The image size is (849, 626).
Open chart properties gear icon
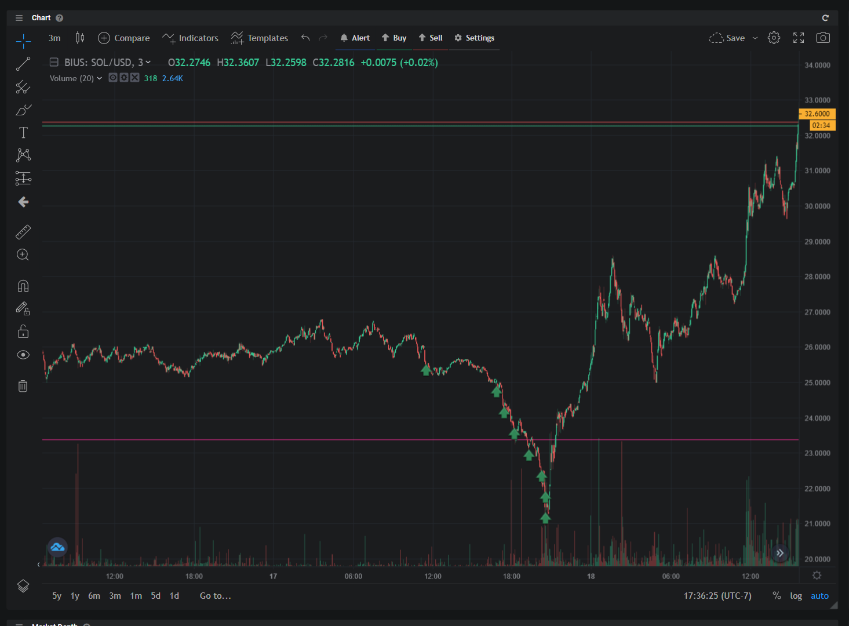(774, 38)
